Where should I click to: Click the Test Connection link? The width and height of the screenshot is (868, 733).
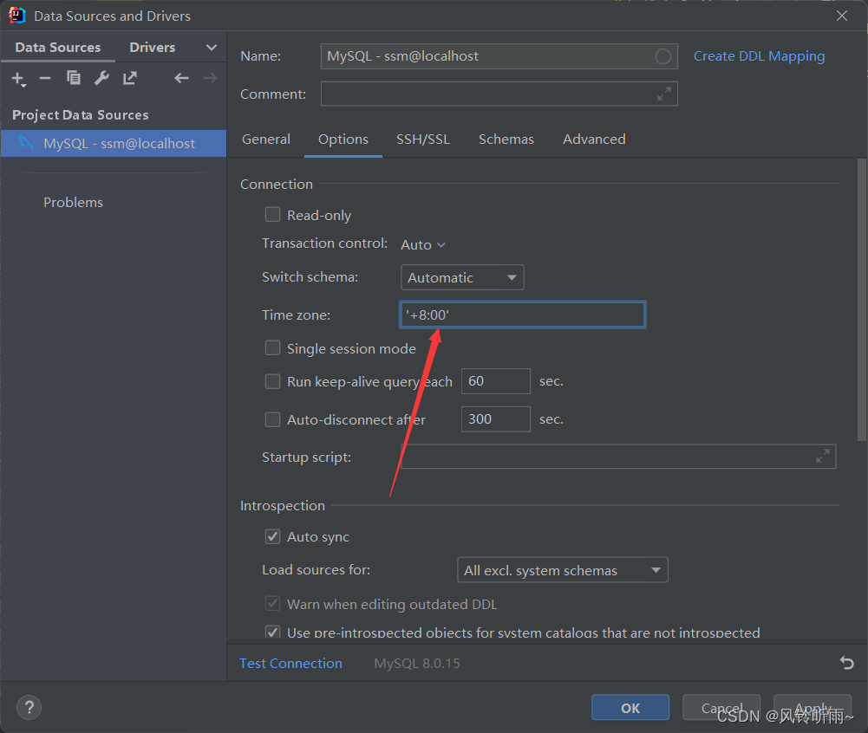point(291,664)
